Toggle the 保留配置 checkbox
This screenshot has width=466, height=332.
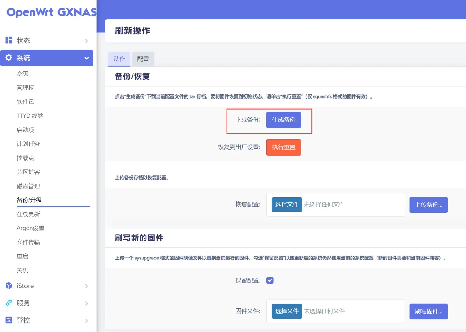[x=270, y=280]
